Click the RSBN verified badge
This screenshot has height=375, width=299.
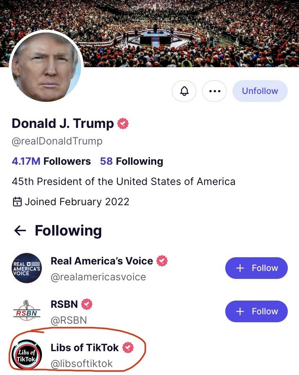87,304
